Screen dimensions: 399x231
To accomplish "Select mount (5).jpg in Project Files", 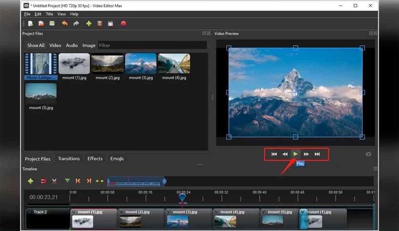I will pos(41,97).
